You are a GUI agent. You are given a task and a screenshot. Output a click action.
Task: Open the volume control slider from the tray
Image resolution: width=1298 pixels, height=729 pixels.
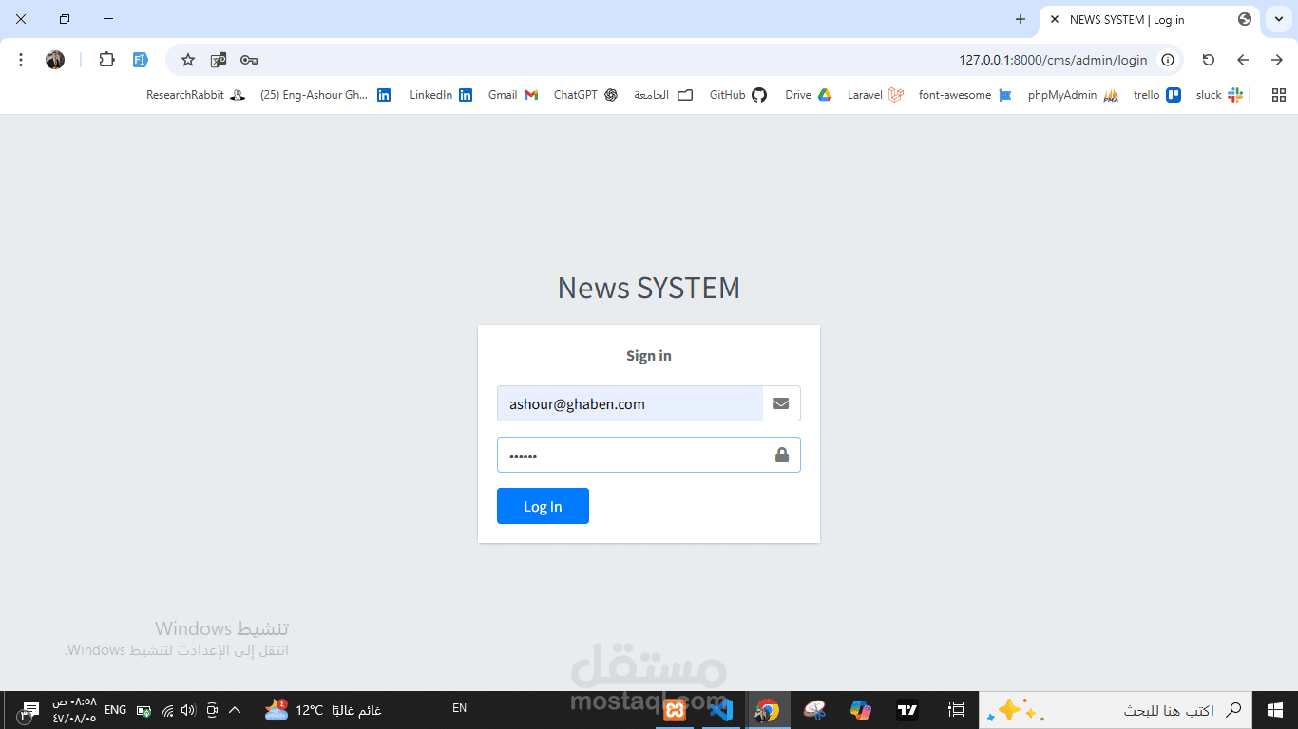[186, 709]
